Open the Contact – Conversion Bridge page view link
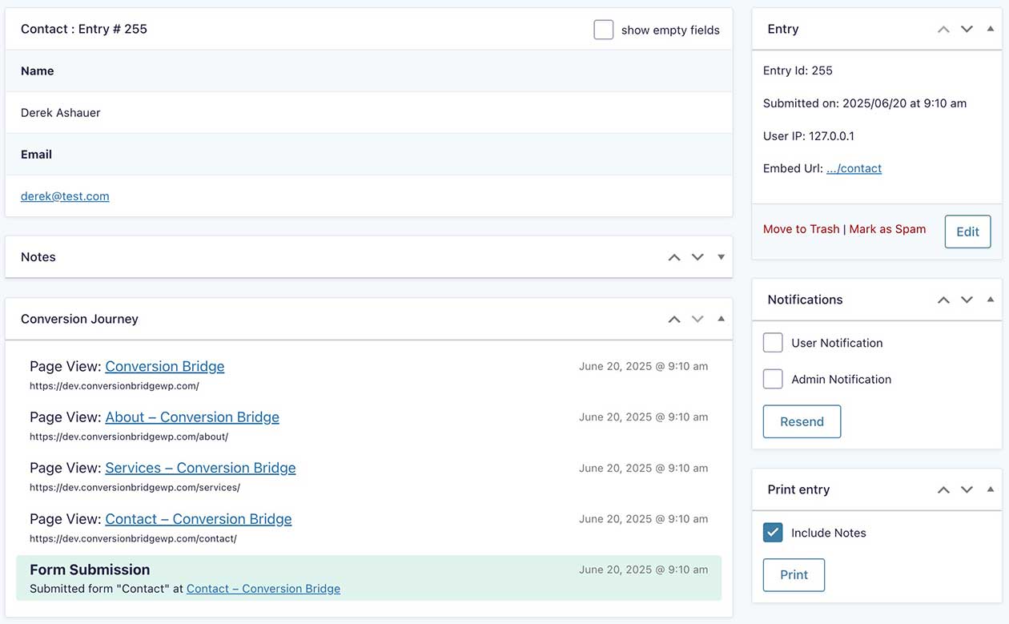The width and height of the screenshot is (1009, 624). (199, 519)
